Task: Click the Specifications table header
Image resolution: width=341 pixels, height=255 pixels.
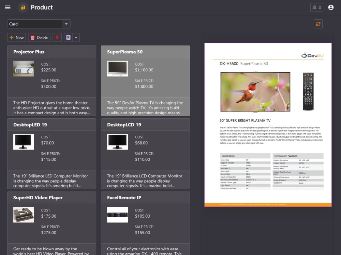Action: tap(245, 156)
